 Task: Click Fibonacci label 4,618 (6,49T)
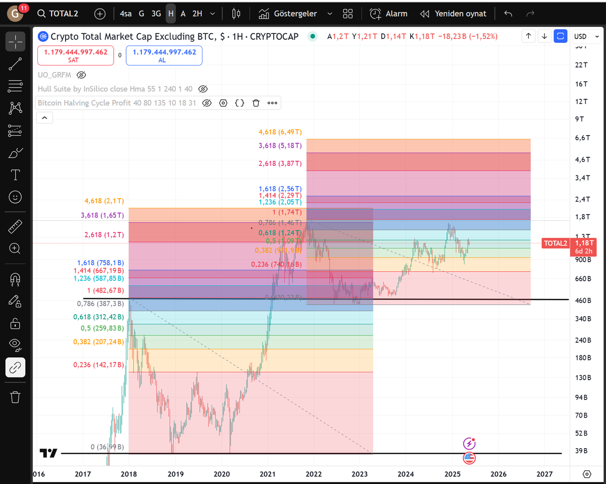(x=280, y=132)
